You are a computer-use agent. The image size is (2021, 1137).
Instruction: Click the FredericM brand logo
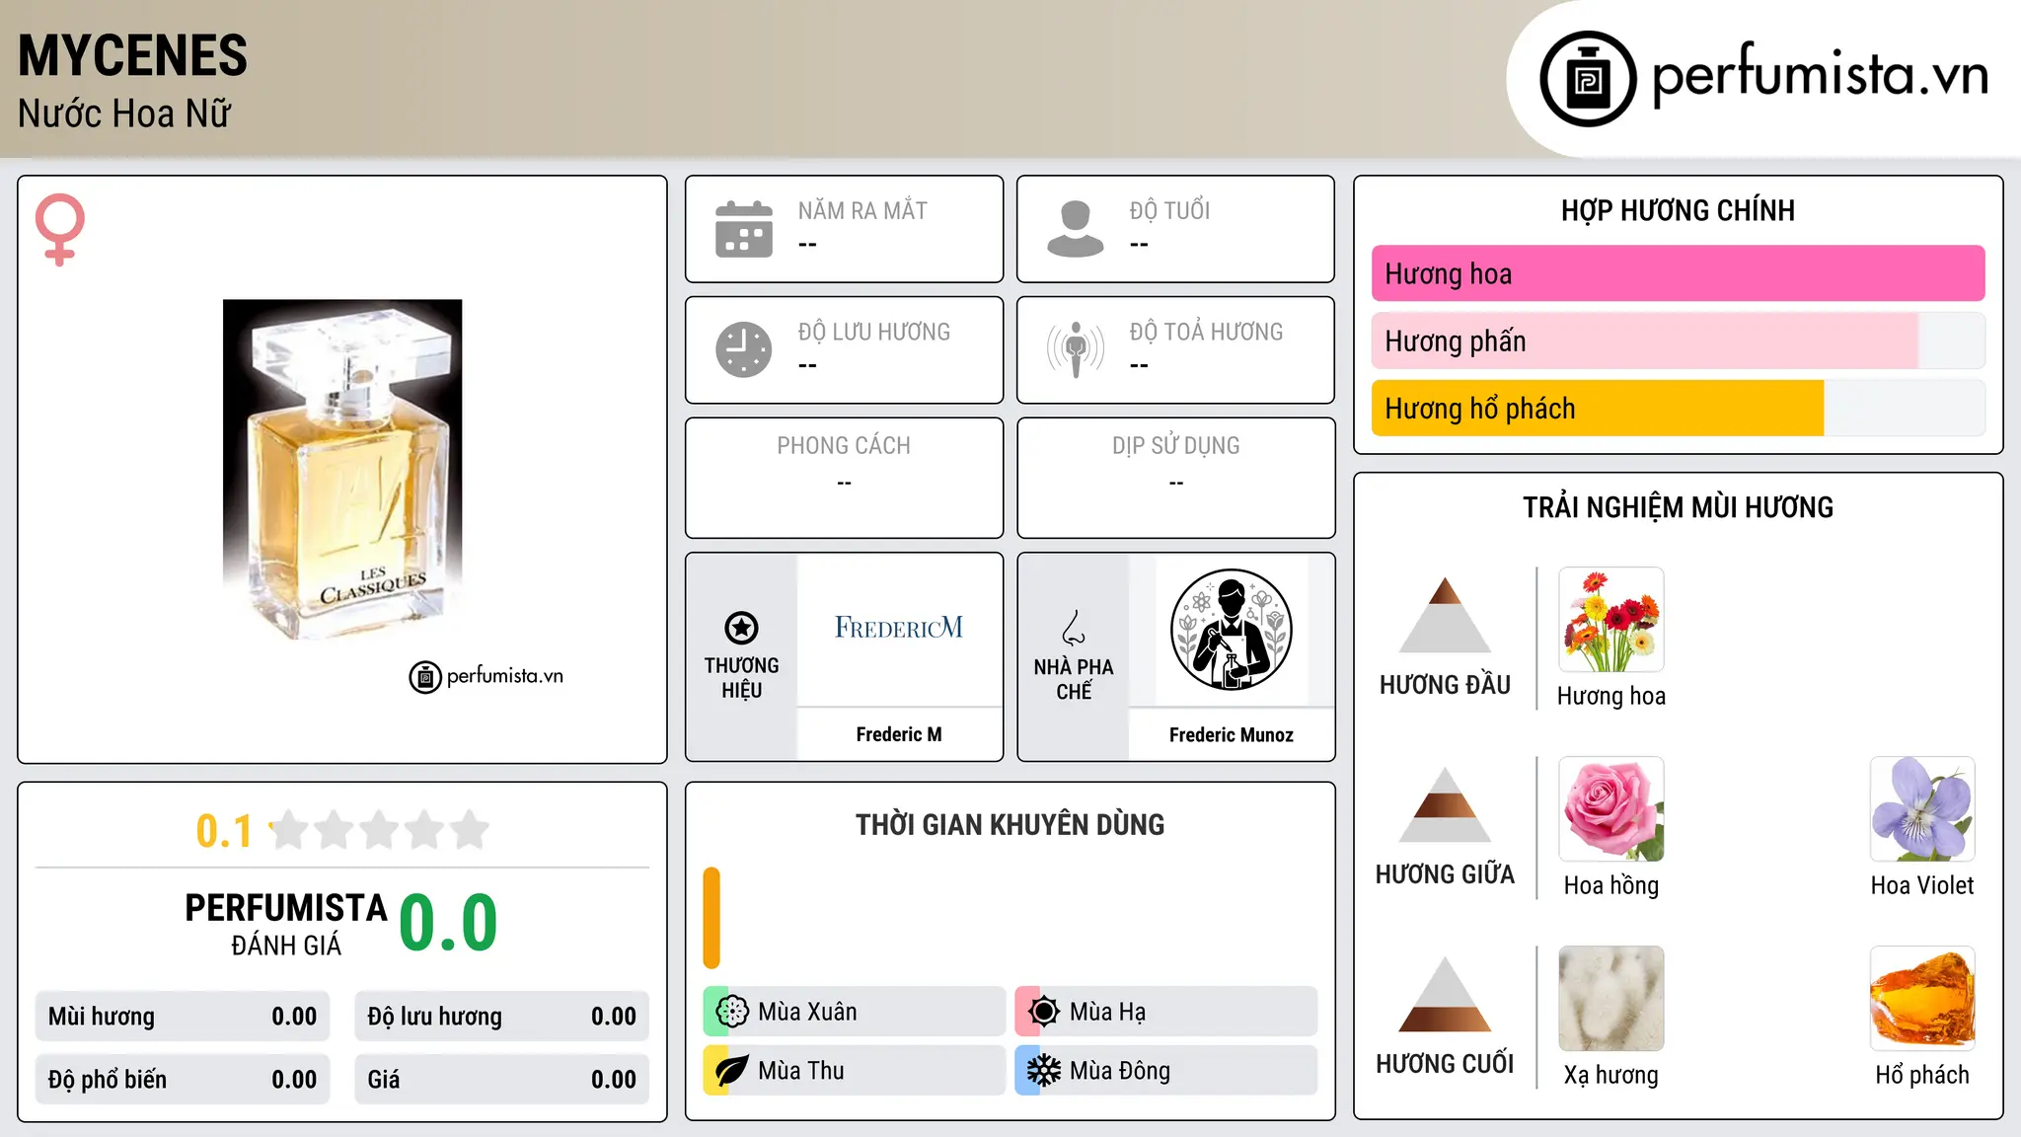pyautogui.click(x=899, y=628)
